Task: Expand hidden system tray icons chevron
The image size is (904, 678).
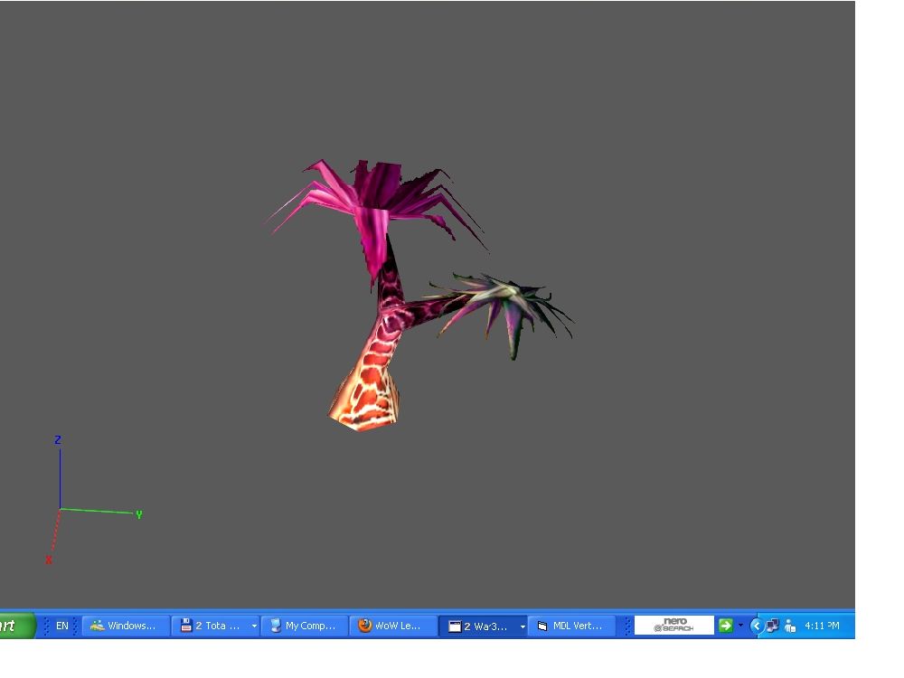Action: (x=757, y=626)
